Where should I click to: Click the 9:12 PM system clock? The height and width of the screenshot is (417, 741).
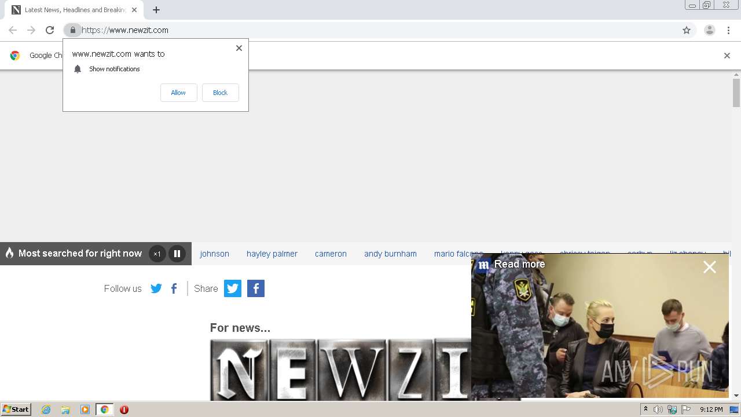point(711,409)
